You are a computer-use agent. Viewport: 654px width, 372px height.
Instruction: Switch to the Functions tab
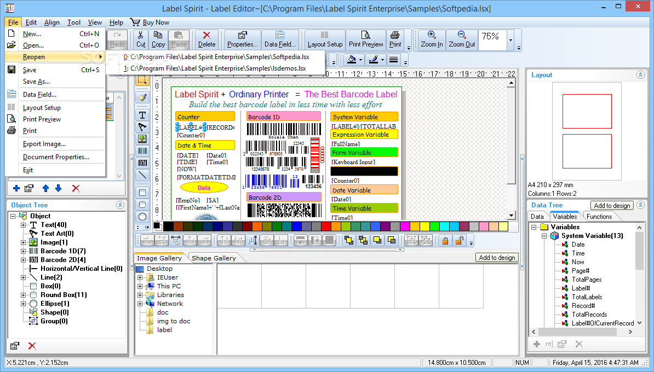(599, 217)
